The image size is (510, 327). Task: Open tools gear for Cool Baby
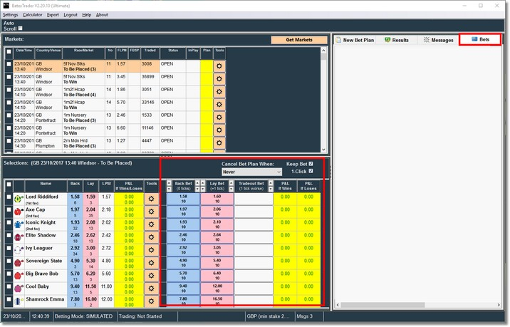point(151,288)
